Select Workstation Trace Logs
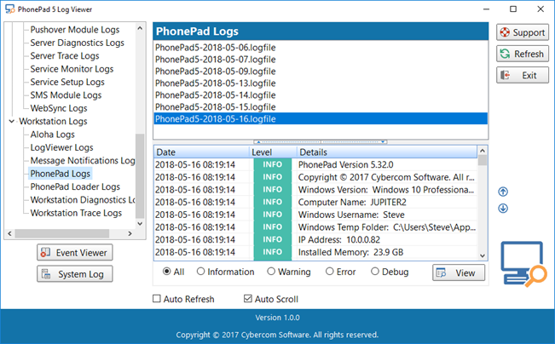Viewport: 555px width, 344px height. click(76, 213)
